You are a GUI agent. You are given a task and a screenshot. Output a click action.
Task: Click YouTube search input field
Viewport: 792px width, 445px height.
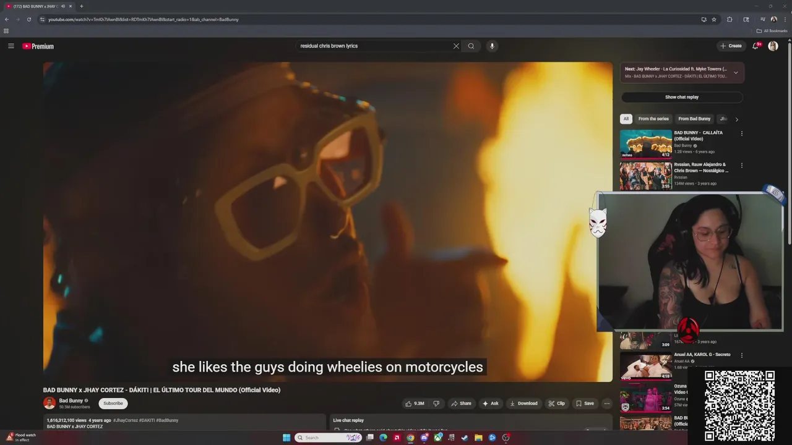[374, 46]
